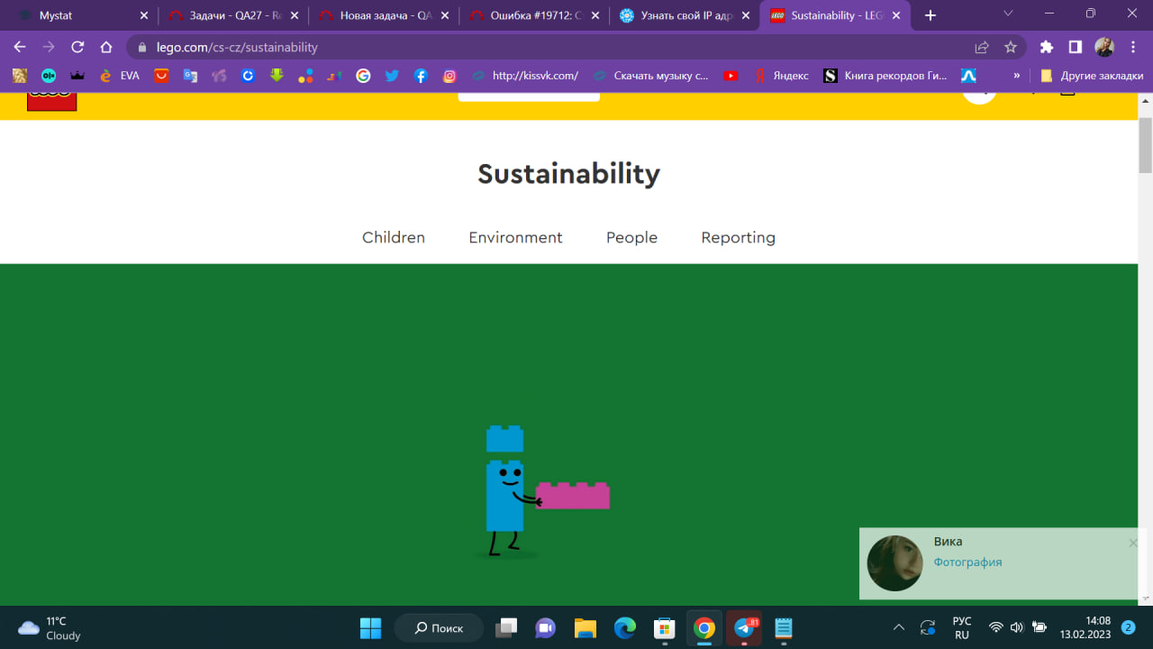
Task: Open the Instagram bookmark icon
Action: click(x=449, y=76)
